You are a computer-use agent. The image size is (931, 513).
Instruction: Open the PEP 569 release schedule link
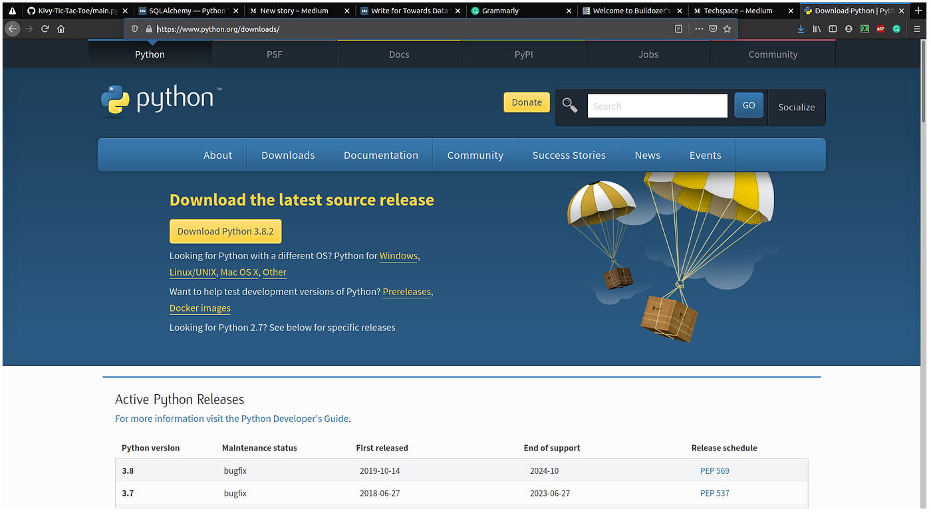715,471
